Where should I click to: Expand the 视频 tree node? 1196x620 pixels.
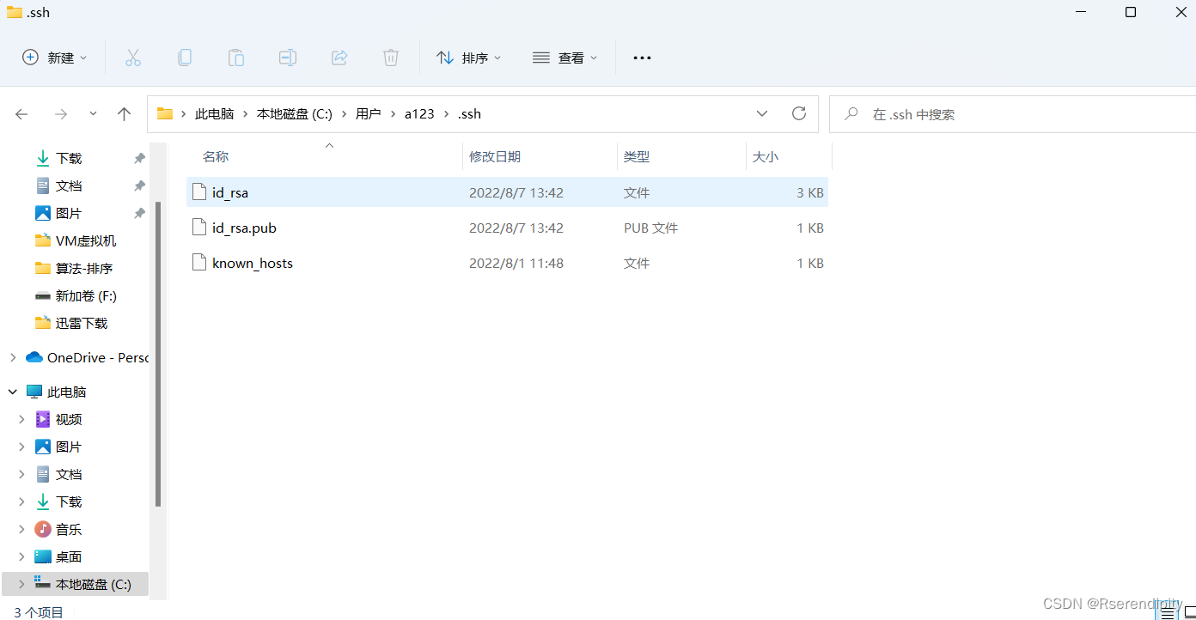21,419
